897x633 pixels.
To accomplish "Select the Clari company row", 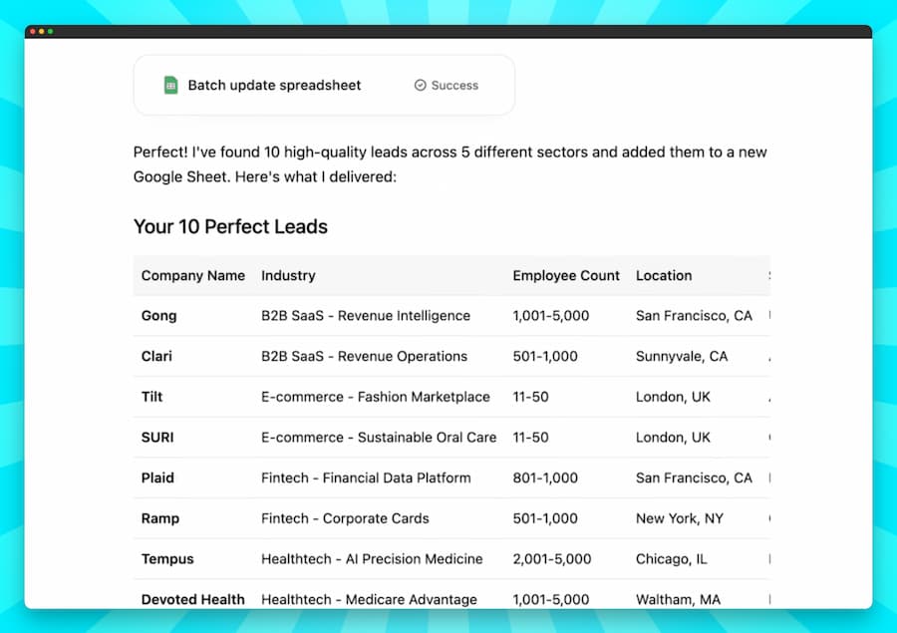I will click(x=156, y=356).
